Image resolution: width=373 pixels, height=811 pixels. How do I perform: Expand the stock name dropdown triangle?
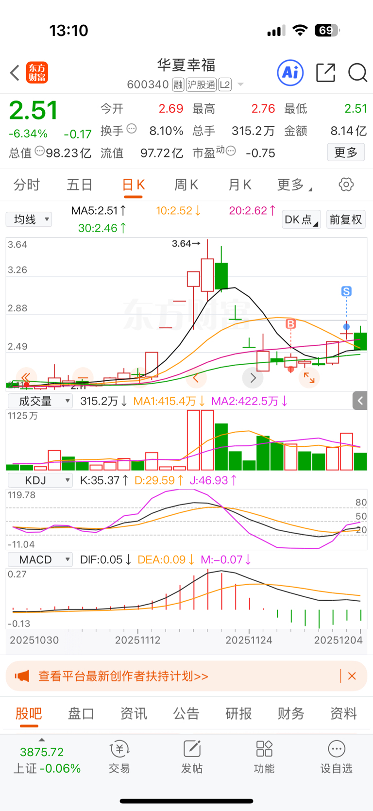pyautogui.click(x=240, y=85)
